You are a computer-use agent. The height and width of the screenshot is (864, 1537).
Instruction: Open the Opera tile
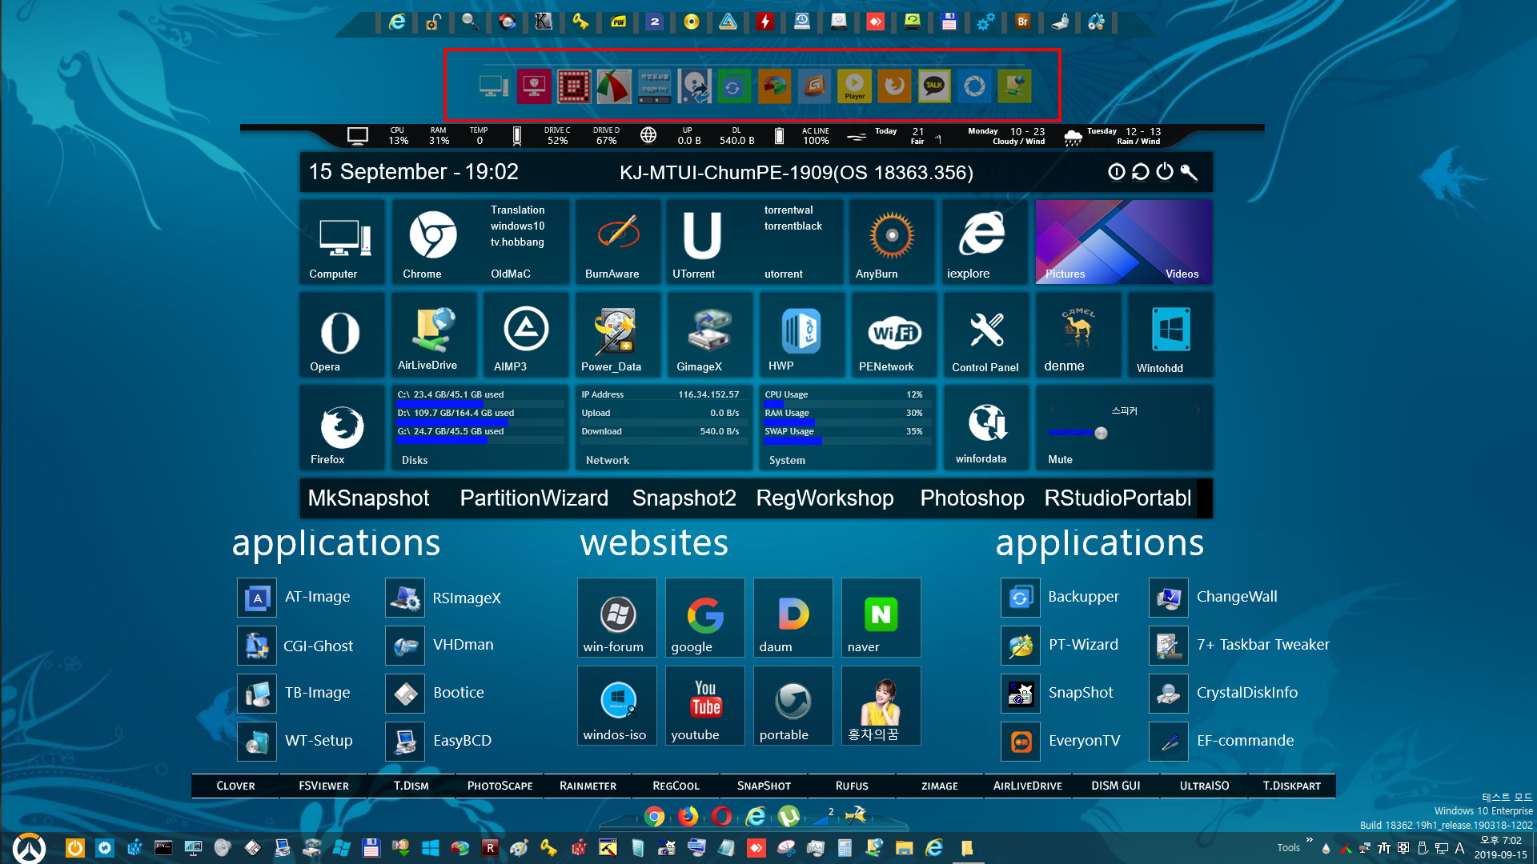[x=343, y=334]
